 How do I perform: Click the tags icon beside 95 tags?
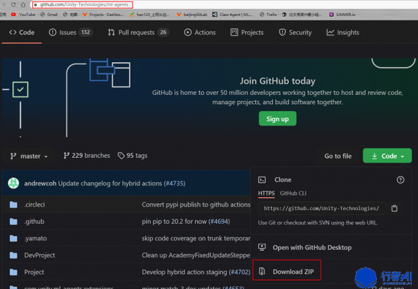coord(121,156)
